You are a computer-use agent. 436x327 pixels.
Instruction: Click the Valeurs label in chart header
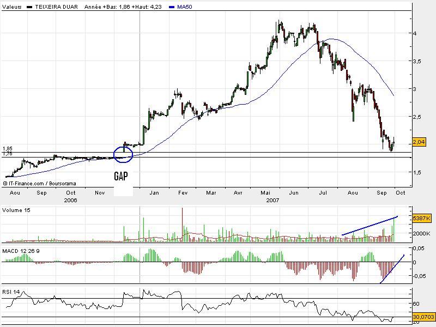(x=11, y=7)
